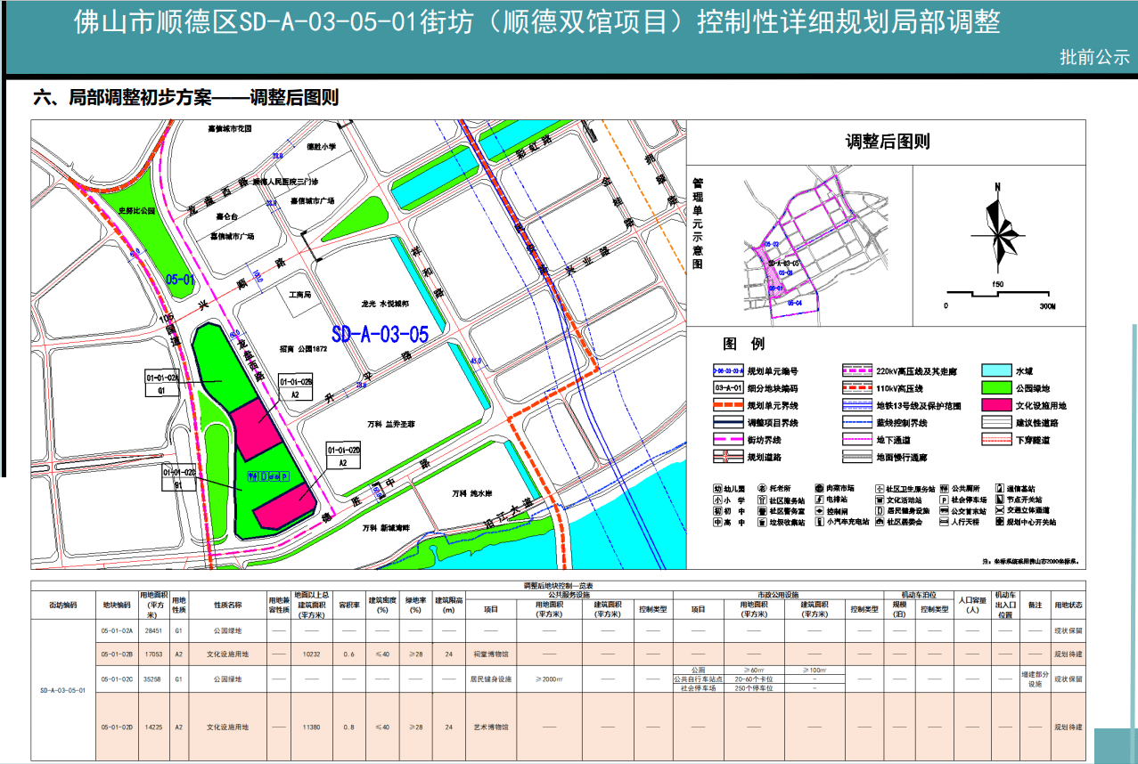This screenshot has width=1138, height=764.
Task: Click the 人行天桥 pedestrian bridge legend icon
Action: (943, 522)
